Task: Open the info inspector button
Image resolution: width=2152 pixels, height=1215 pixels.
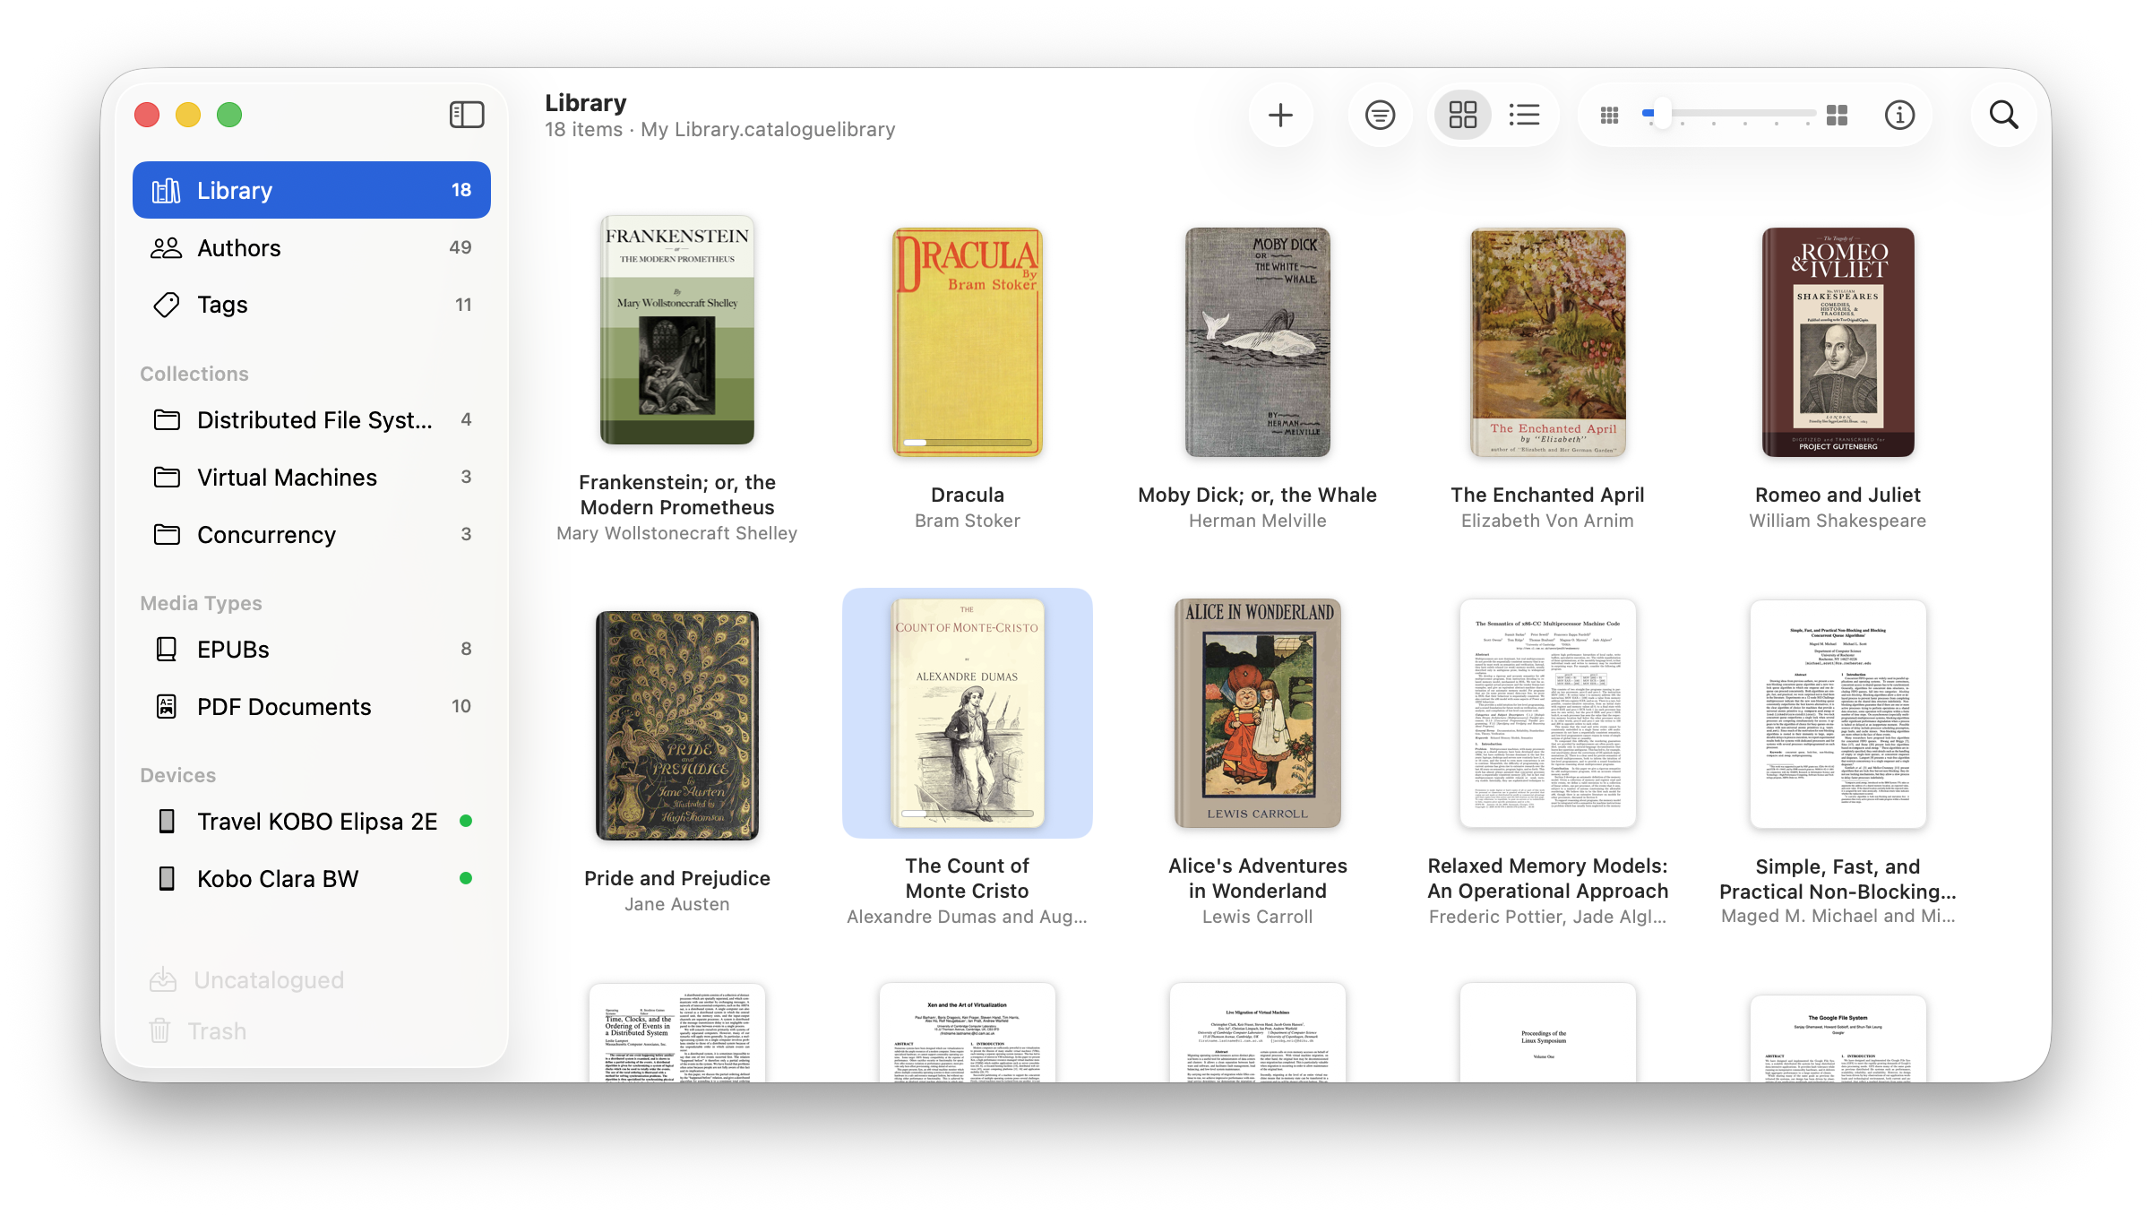Action: point(1899,115)
